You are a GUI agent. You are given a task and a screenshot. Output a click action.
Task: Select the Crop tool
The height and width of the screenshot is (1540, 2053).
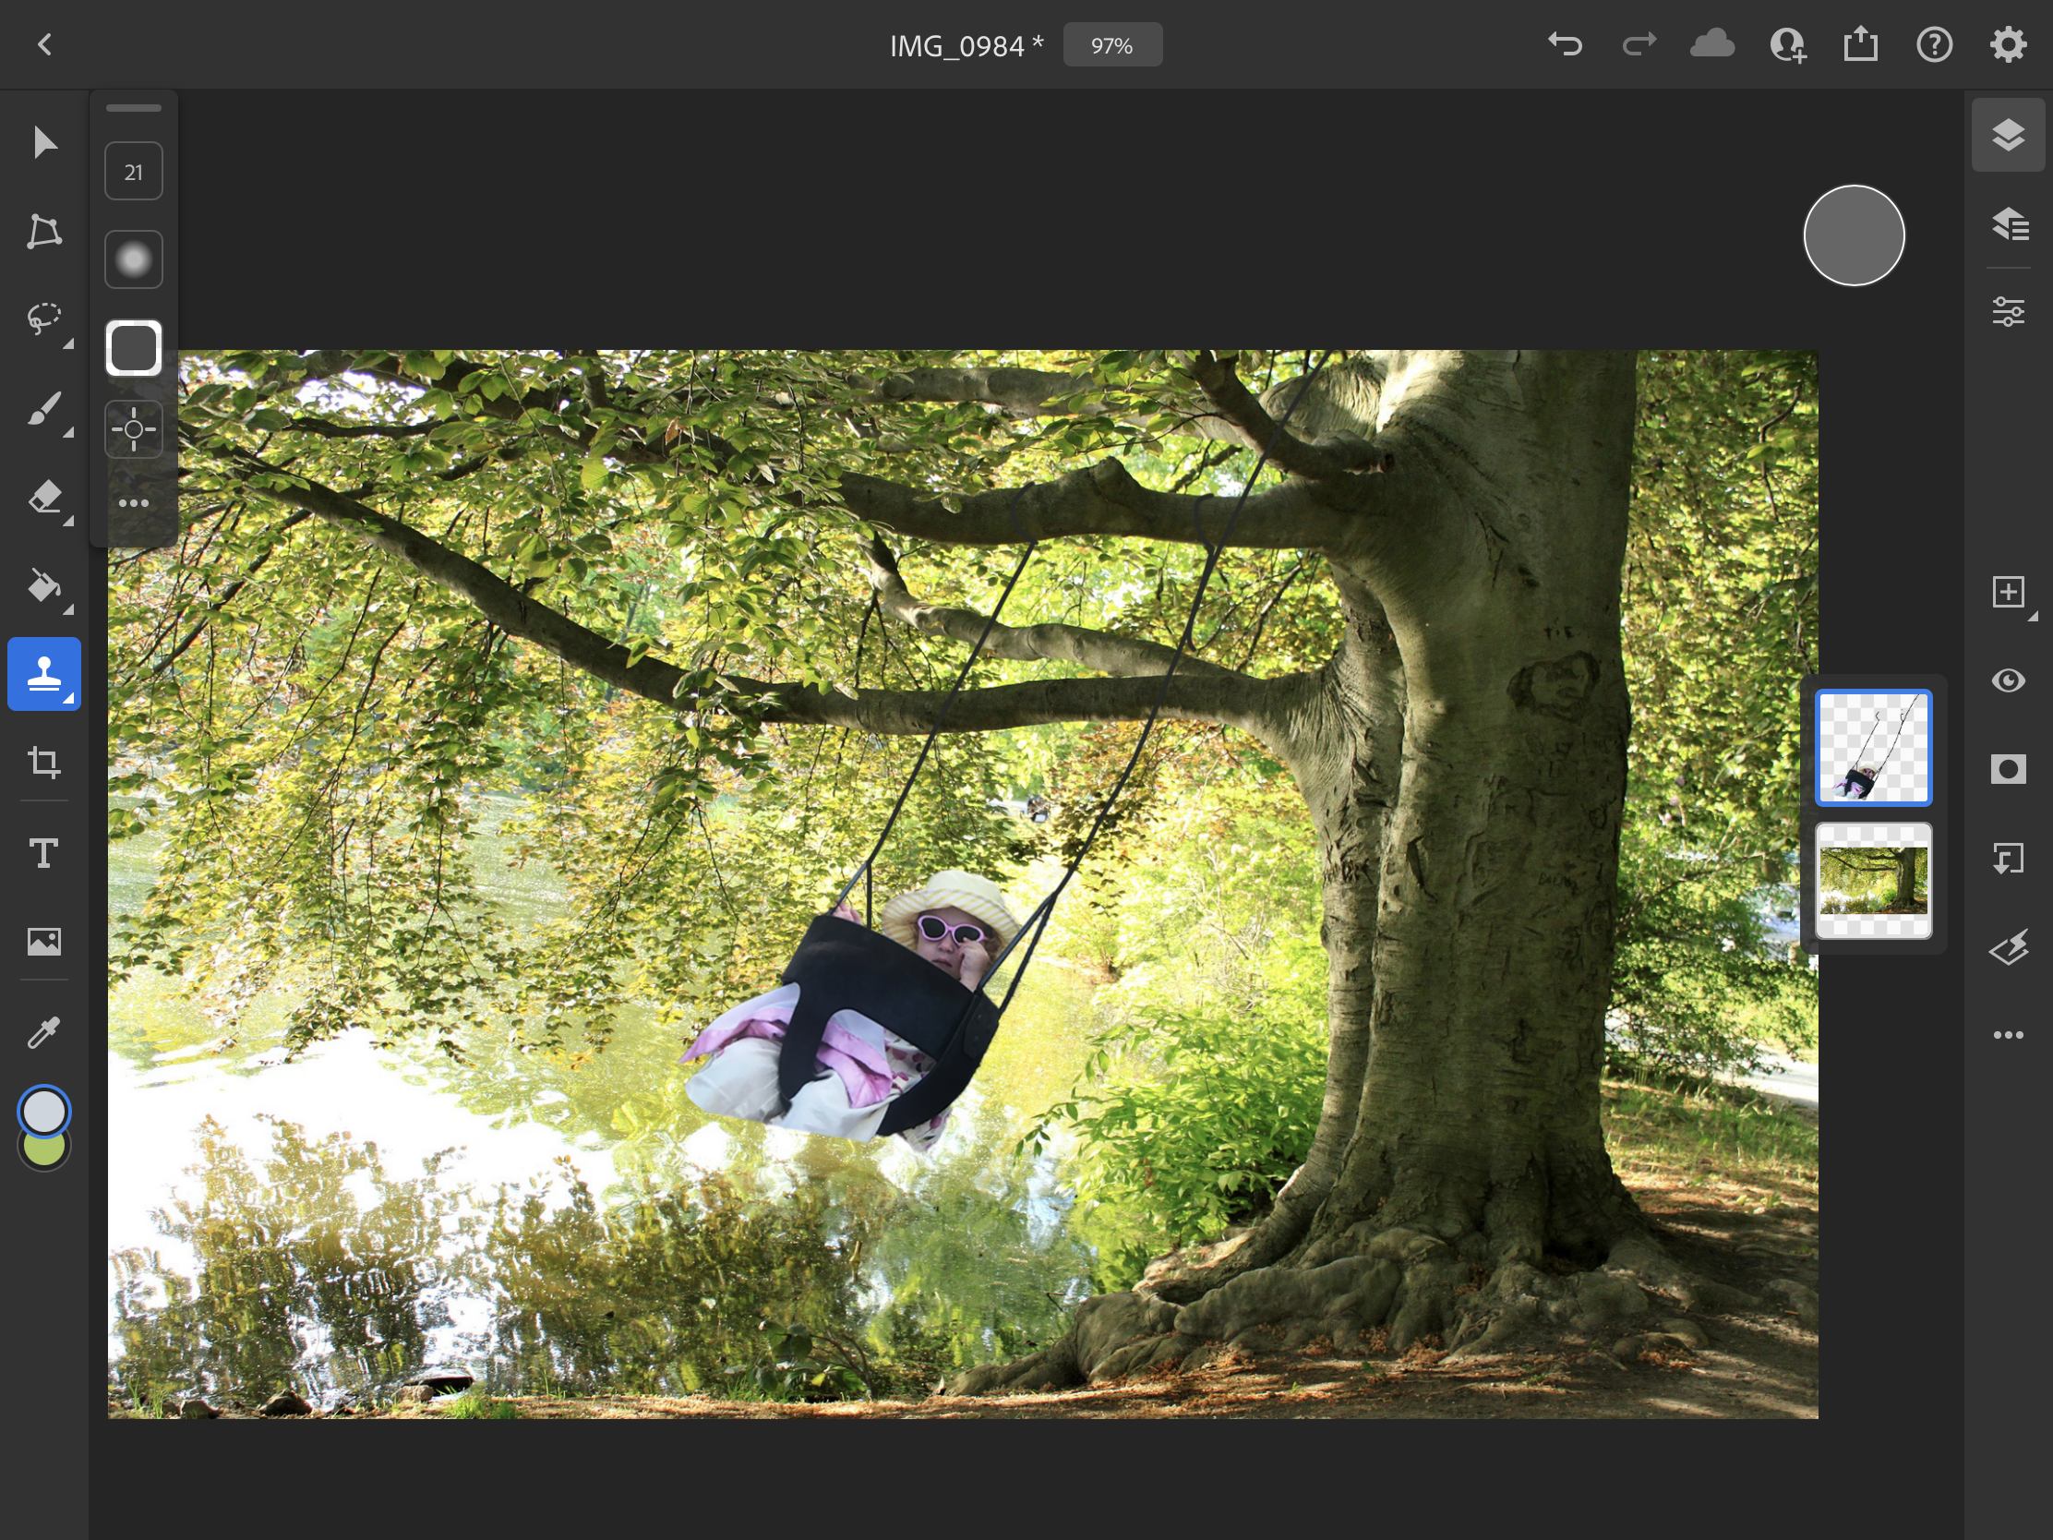point(43,763)
